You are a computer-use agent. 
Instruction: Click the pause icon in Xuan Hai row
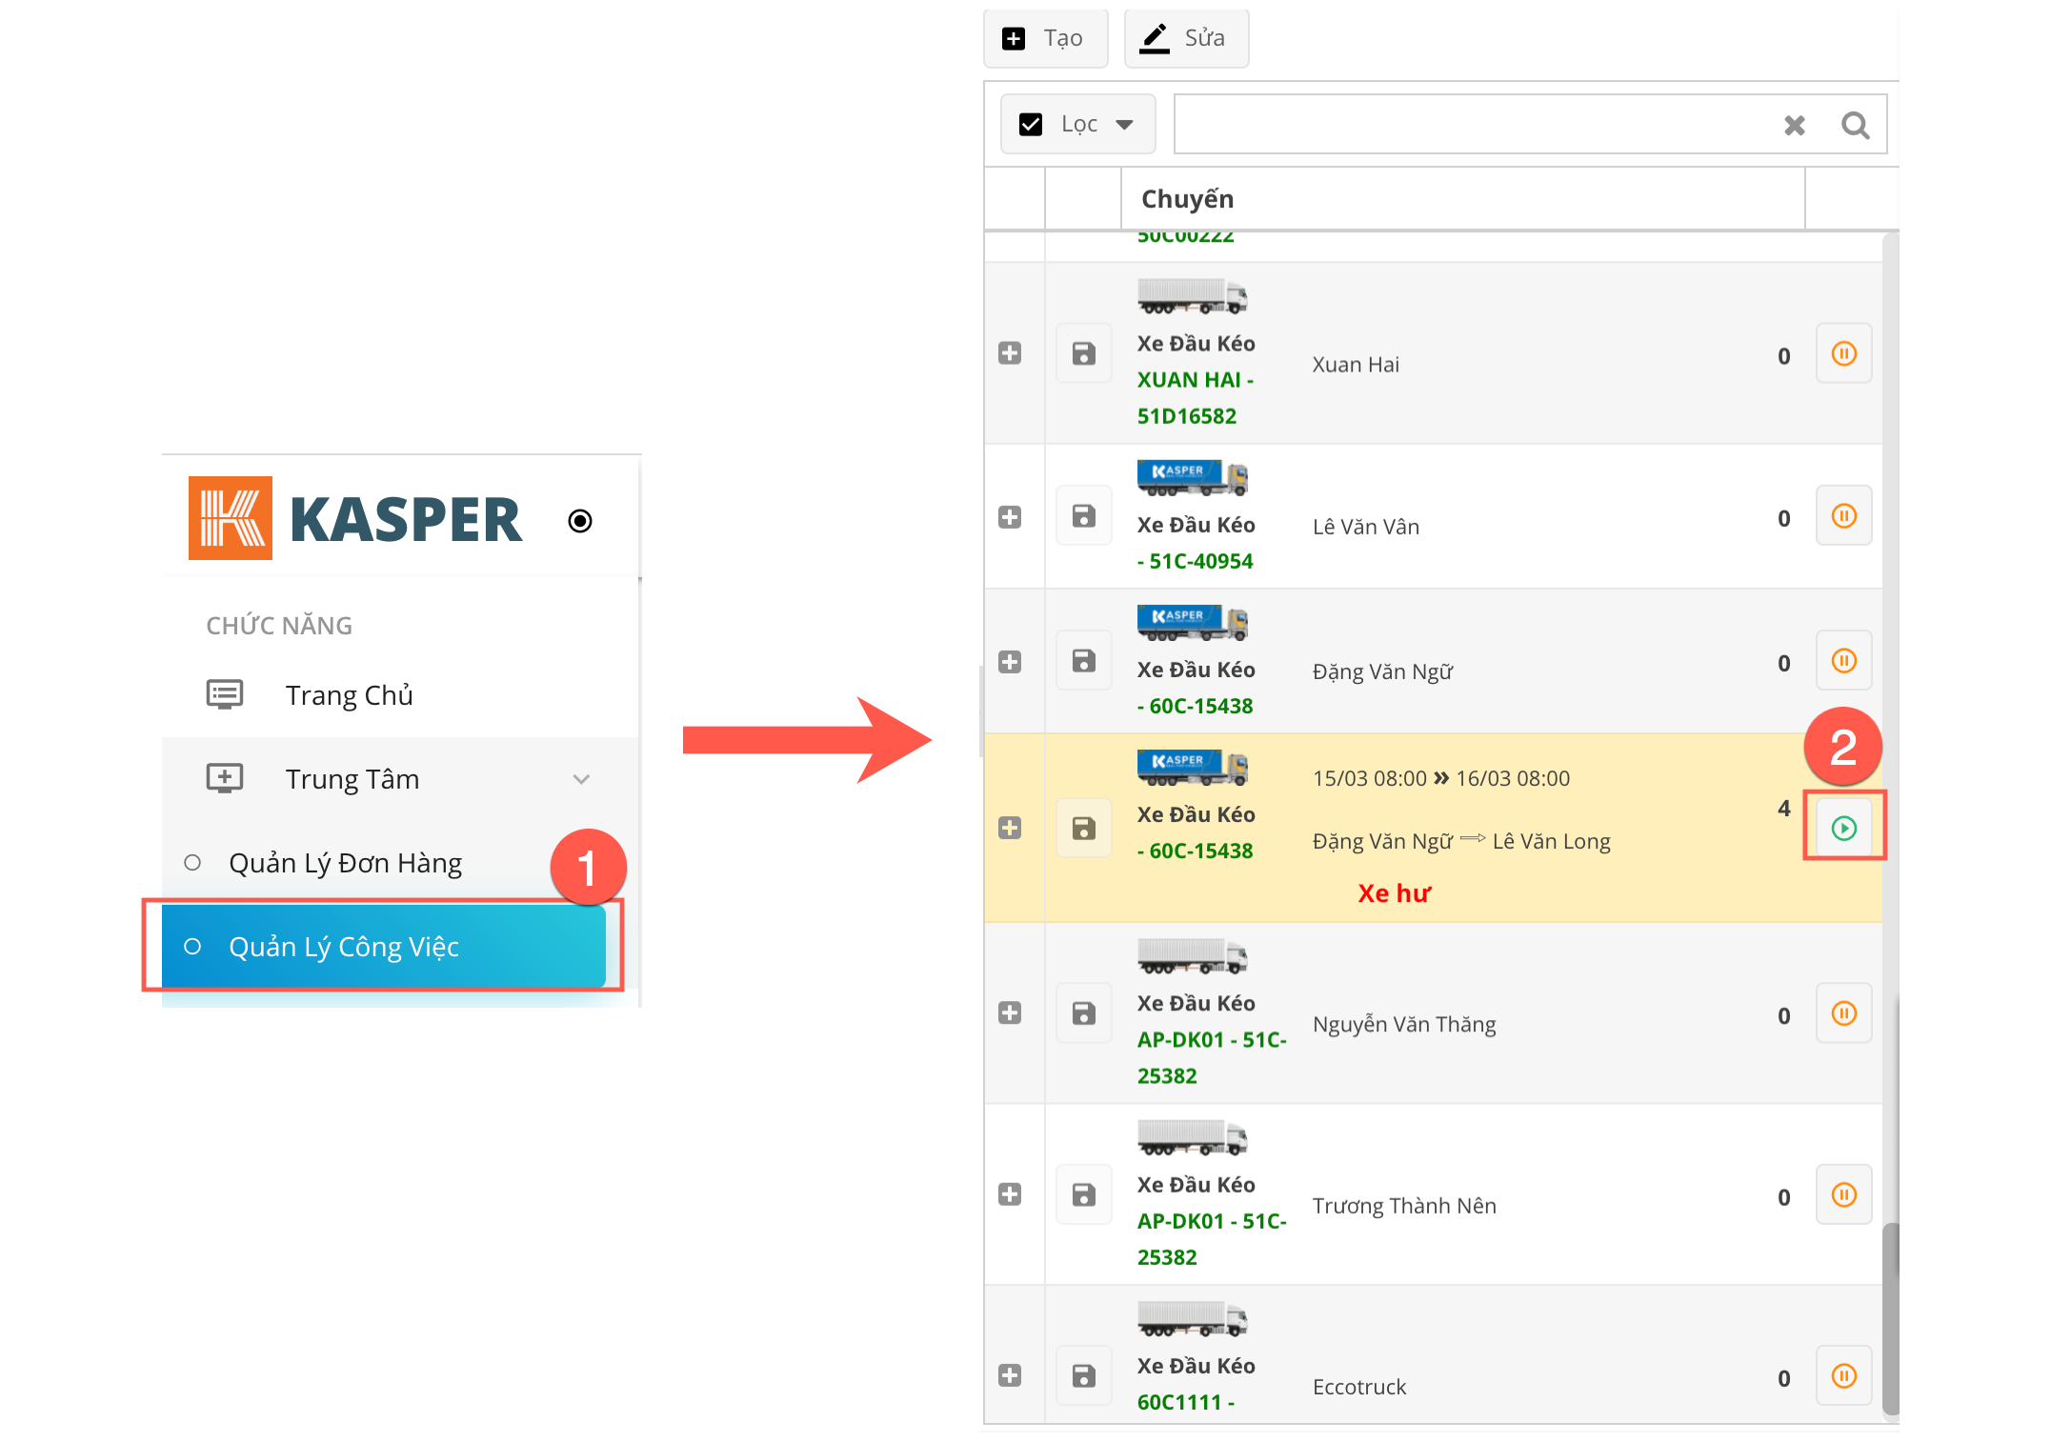(x=1843, y=354)
